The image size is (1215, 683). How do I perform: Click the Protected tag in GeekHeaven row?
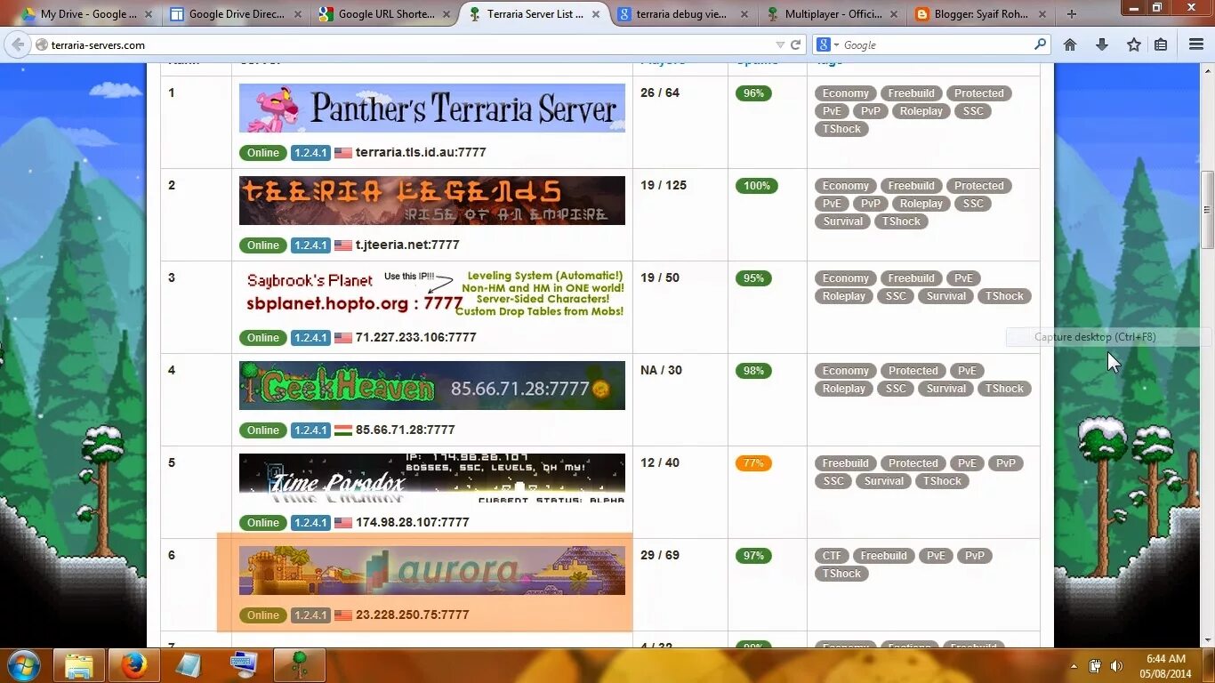click(913, 371)
